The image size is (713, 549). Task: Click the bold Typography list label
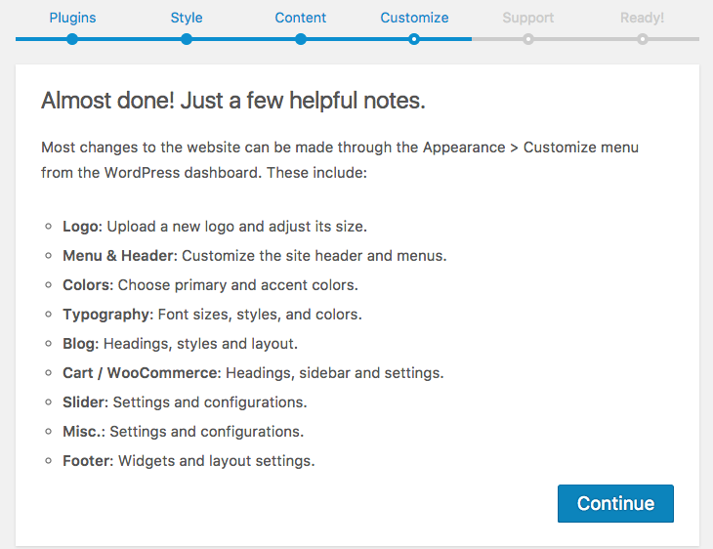(x=106, y=315)
